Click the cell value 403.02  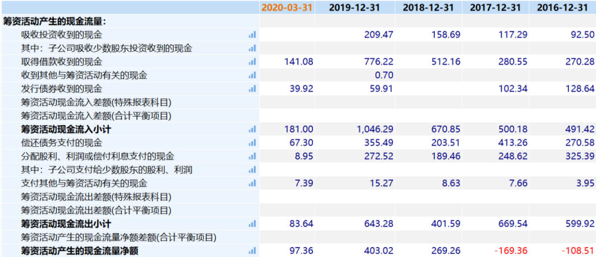[378, 251]
